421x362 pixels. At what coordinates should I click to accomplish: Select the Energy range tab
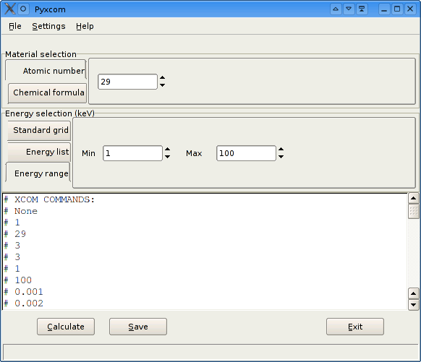coord(38,173)
